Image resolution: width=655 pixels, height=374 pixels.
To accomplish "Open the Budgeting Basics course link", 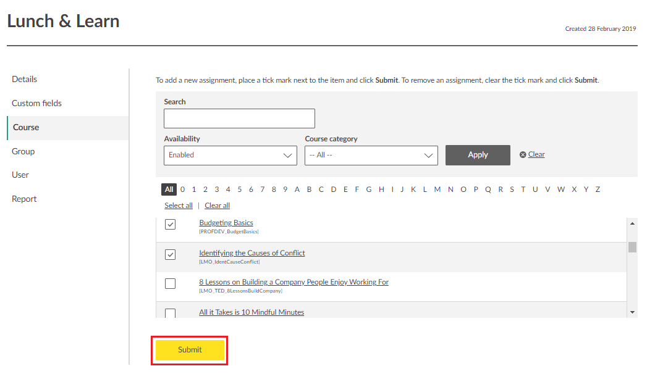I will point(226,223).
